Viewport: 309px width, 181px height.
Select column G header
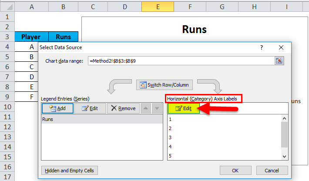222,7
